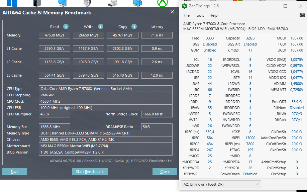Viewport: 307px width, 192px height.
Task: Open the File menu in ZenTimings
Action: click(x=186, y=15)
